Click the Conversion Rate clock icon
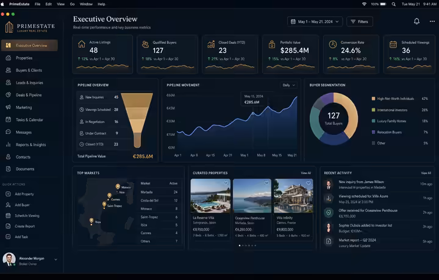 pos(333,44)
